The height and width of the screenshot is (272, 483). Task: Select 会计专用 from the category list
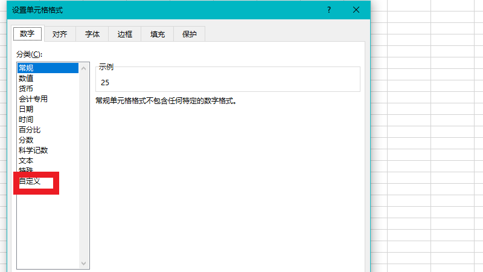tap(33, 99)
